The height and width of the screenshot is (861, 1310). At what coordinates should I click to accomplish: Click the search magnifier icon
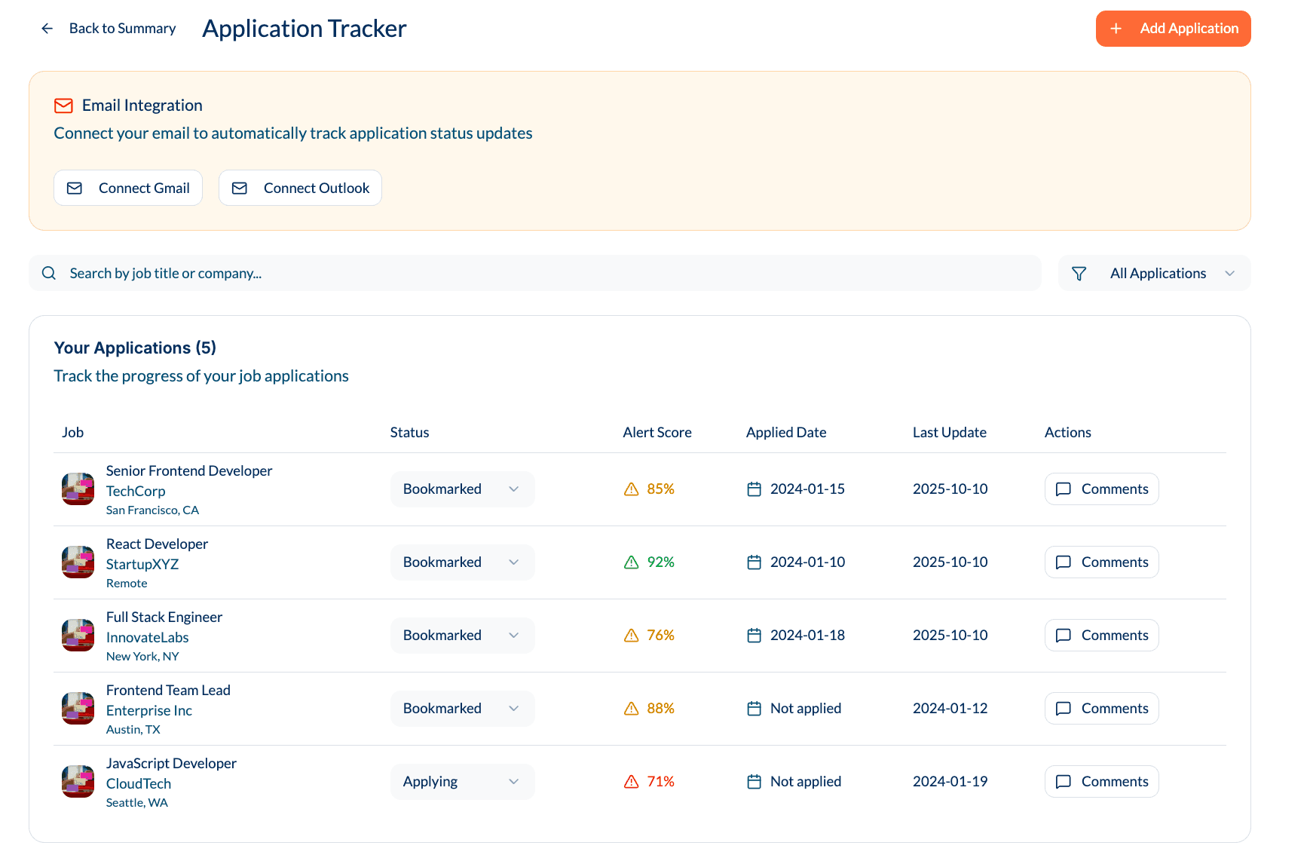click(49, 273)
